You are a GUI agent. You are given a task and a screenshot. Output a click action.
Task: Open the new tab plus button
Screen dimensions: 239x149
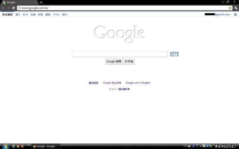[x=41, y=2]
